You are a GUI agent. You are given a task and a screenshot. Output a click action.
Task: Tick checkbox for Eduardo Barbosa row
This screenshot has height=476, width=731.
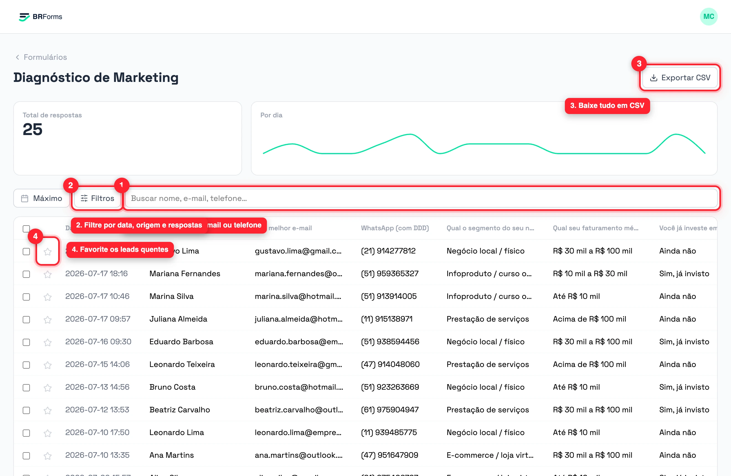point(26,342)
